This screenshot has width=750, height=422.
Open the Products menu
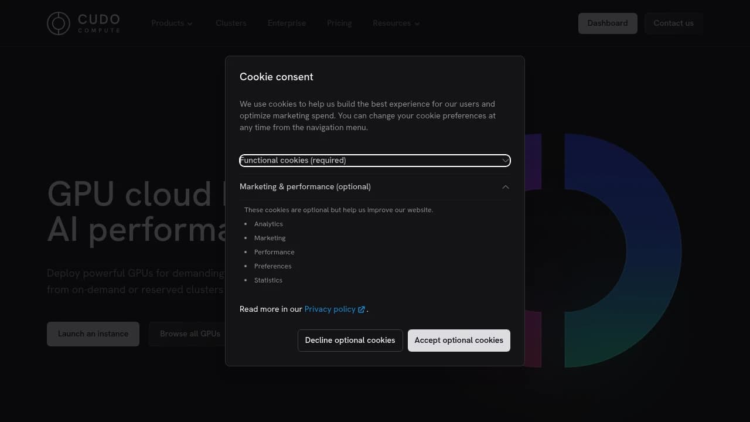tap(172, 23)
